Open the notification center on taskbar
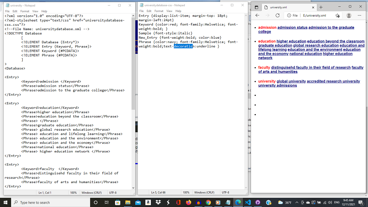 (x=361, y=202)
